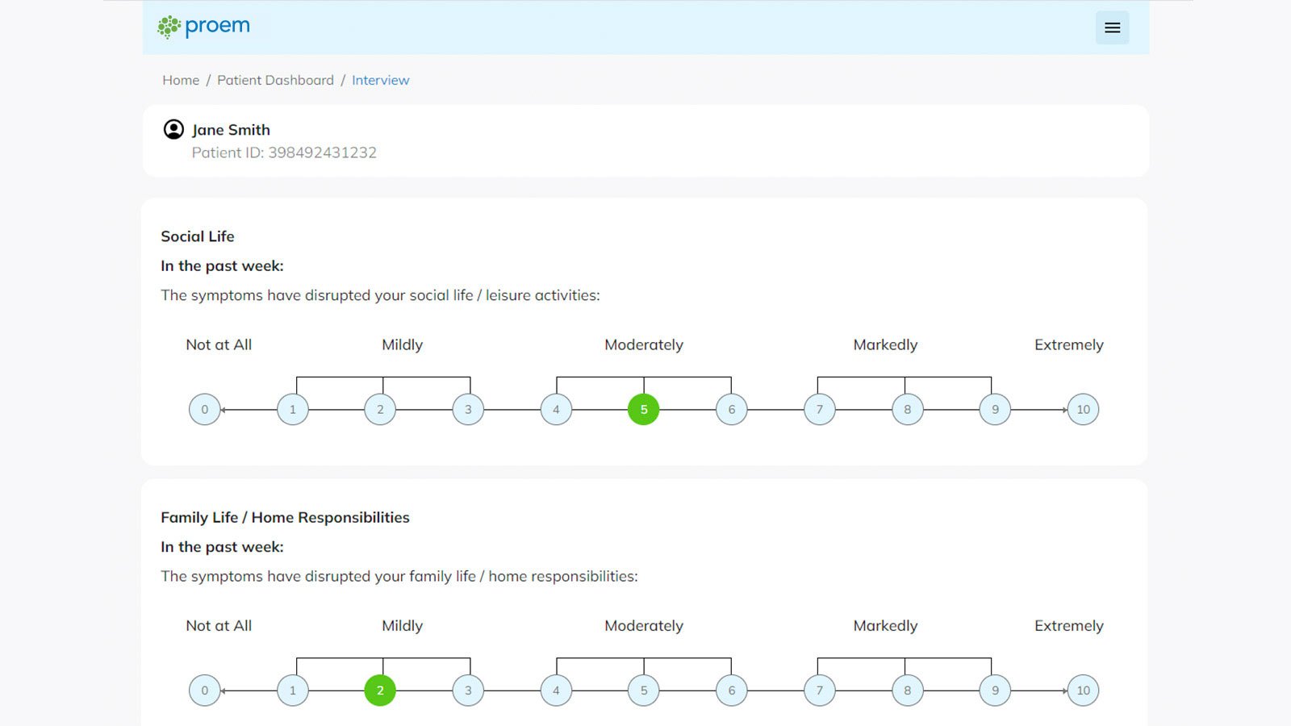Set Social Life disruption to 10
Image resolution: width=1291 pixels, height=726 pixels.
pos(1083,409)
